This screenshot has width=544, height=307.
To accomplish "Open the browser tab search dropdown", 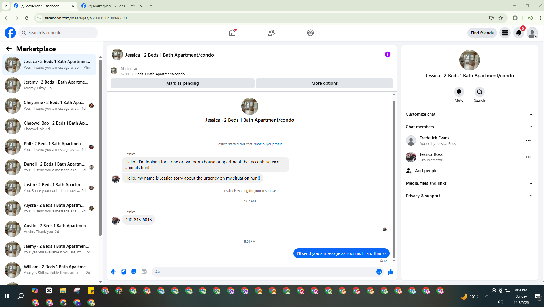I will pos(5,6).
